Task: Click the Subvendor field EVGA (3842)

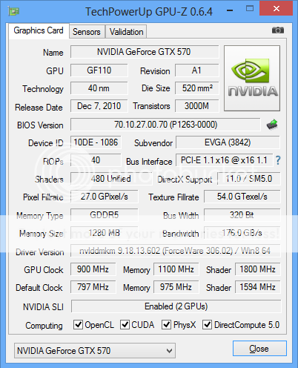Action: [228, 142]
